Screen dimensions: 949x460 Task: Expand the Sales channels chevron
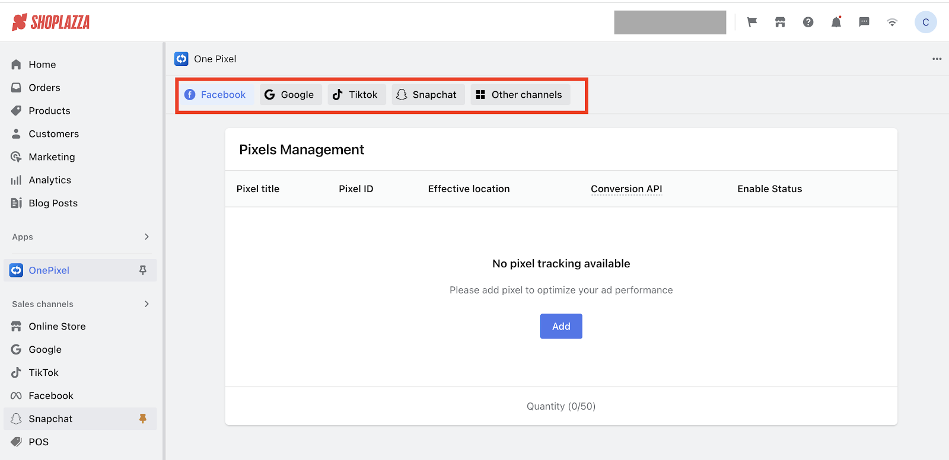[147, 304]
